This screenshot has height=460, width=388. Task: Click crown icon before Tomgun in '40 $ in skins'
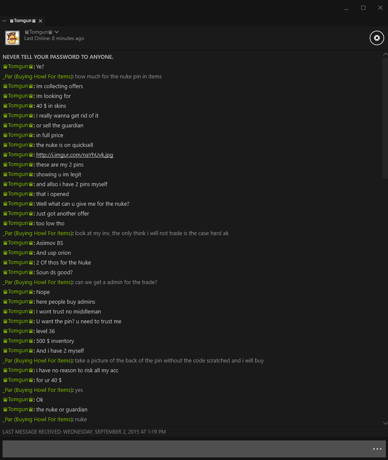(x=5, y=106)
